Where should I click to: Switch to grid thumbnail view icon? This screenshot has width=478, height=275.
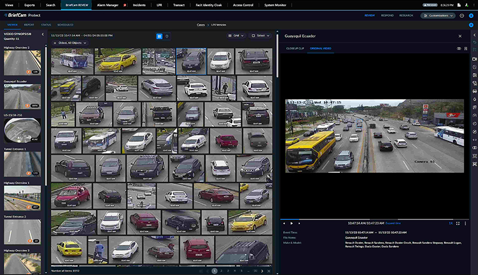[x=160, y=36]
